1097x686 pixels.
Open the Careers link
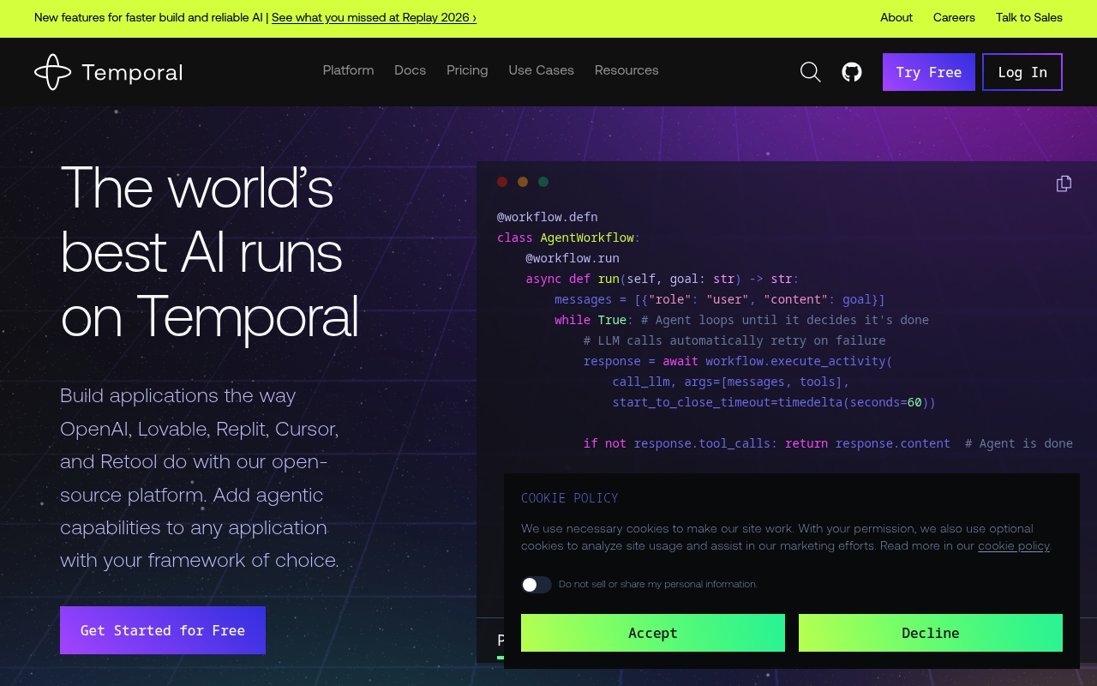click(954, 17)
